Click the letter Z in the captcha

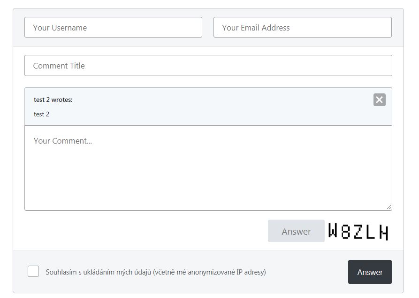(358, 231)
